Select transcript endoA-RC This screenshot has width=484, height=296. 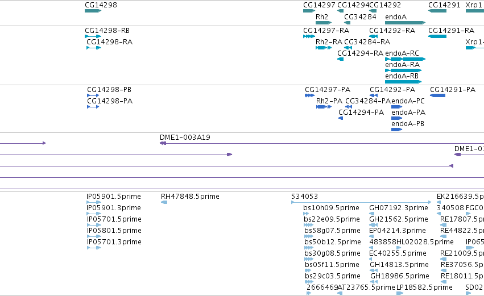[x=402, y=53]
